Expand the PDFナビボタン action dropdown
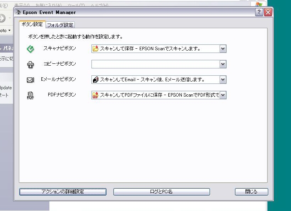291x211 pixels. 223,95
